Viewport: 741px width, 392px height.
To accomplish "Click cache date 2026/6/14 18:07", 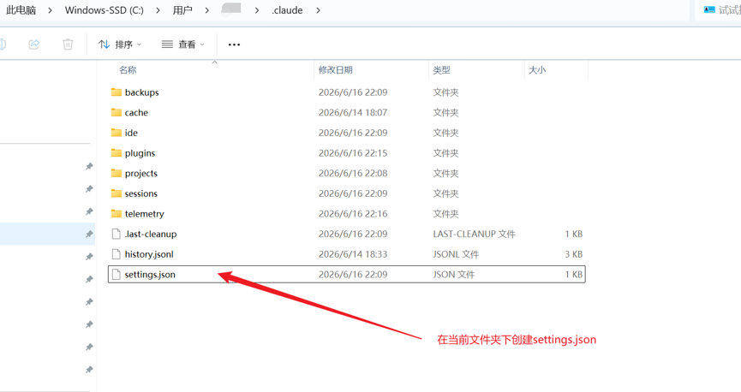I will [353, 112].
